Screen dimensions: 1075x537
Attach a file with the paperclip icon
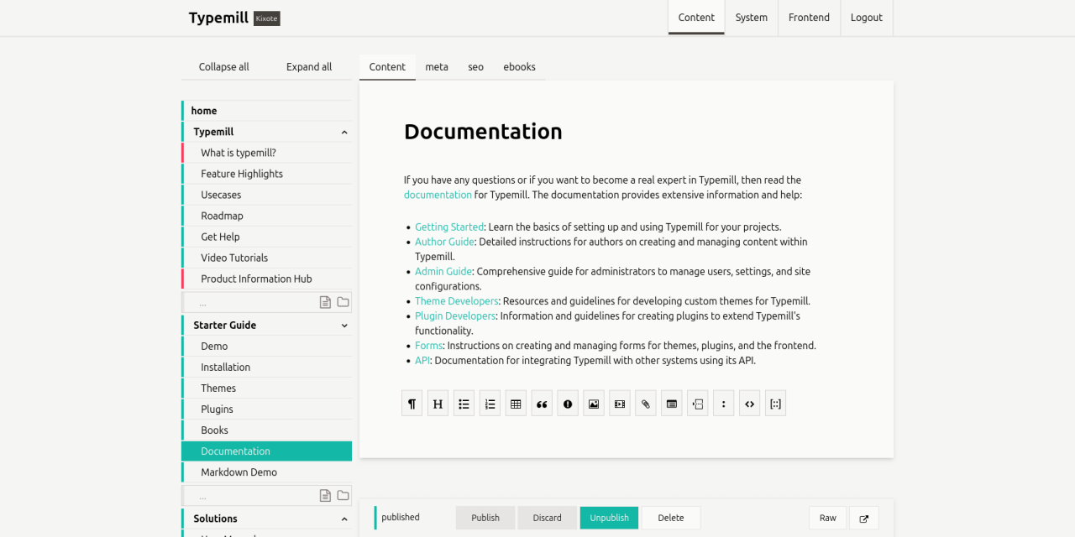(645, 404)
